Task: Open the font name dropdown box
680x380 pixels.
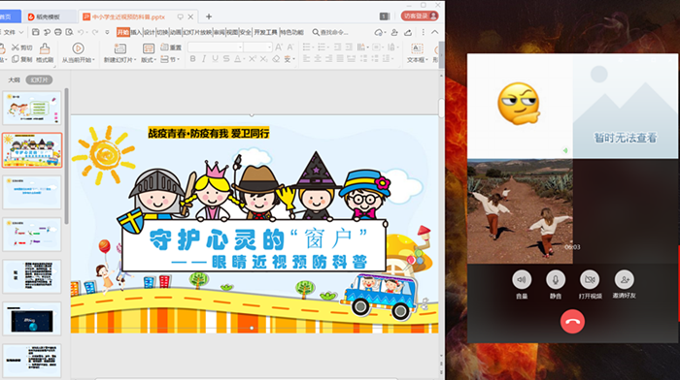Action: [x=215, y=47]
